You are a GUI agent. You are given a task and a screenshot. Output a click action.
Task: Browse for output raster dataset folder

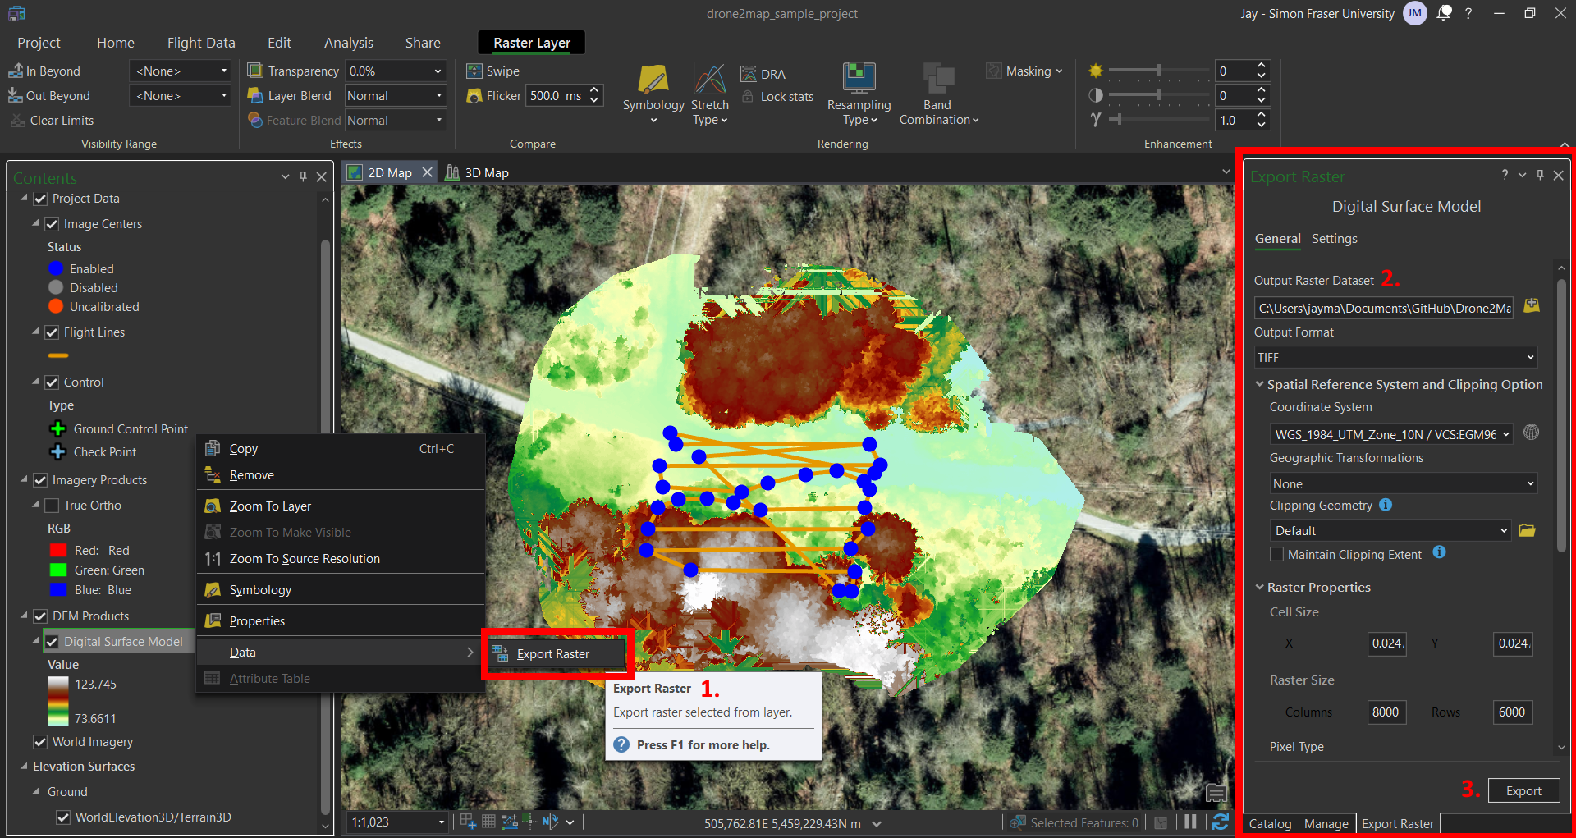click(1532, 306)
